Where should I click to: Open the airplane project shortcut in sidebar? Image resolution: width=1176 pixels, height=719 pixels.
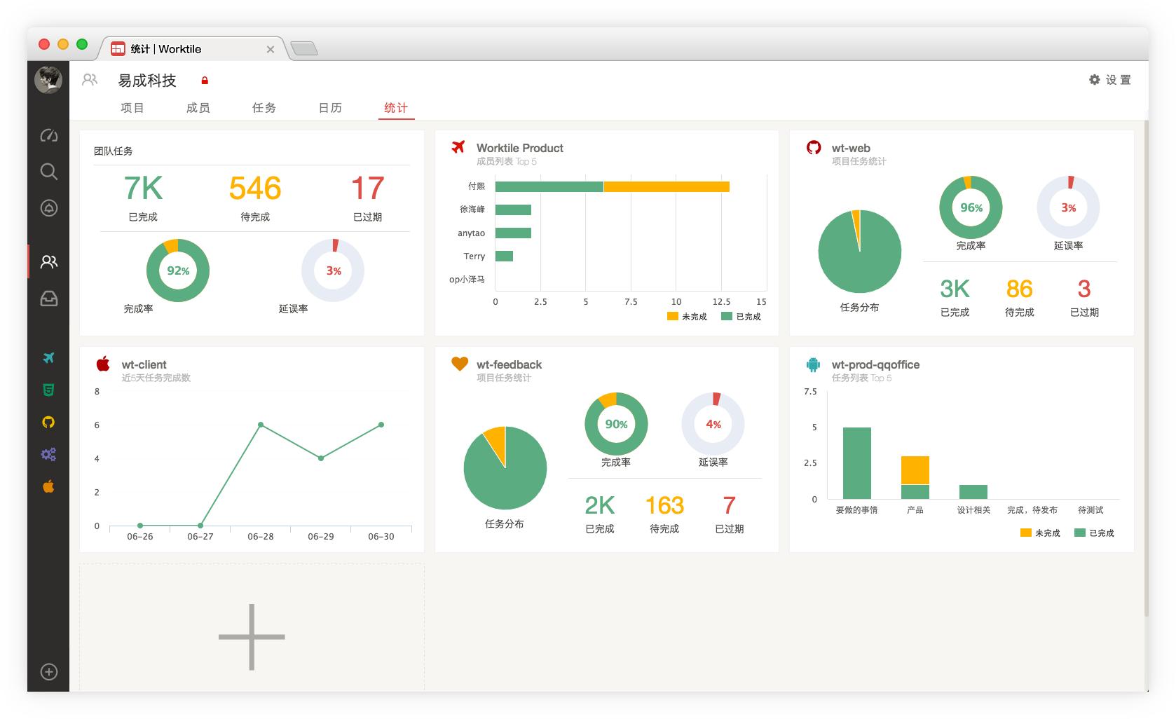[48, 358]
